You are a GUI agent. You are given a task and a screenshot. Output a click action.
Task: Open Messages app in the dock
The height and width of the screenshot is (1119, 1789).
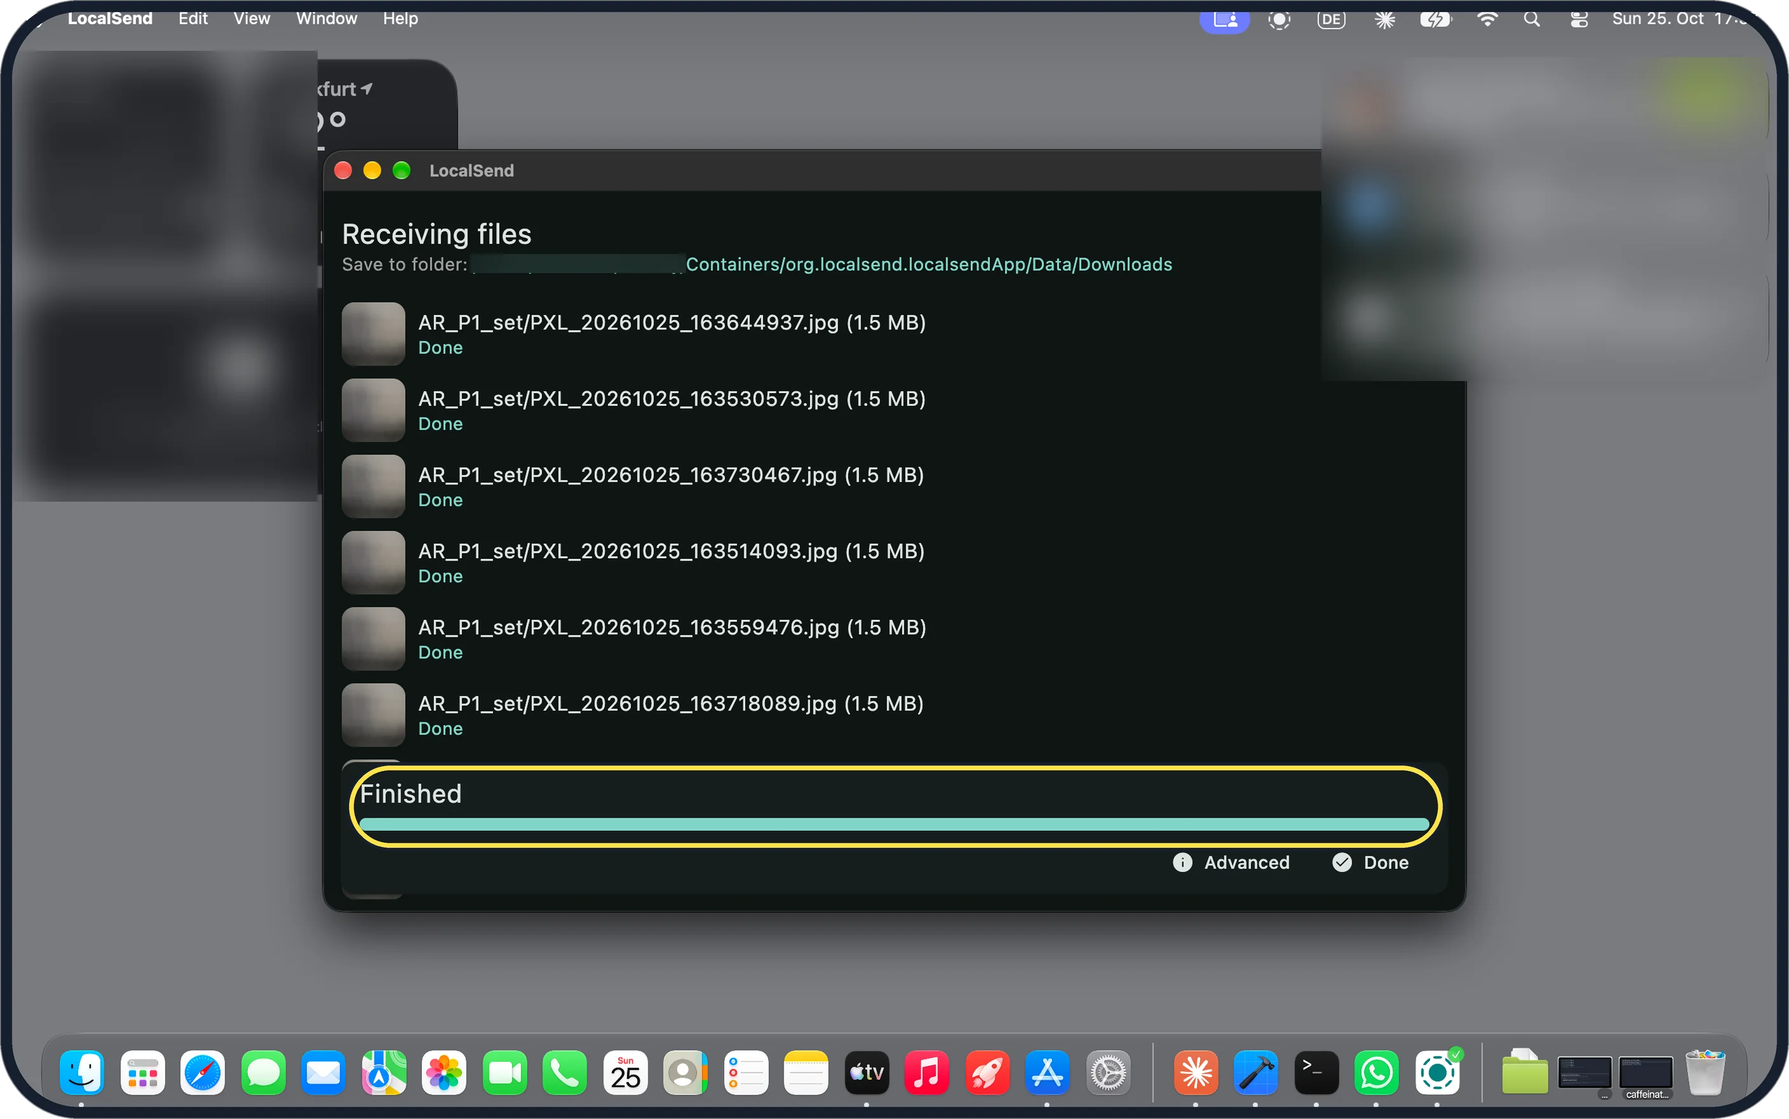[264, 1073]
